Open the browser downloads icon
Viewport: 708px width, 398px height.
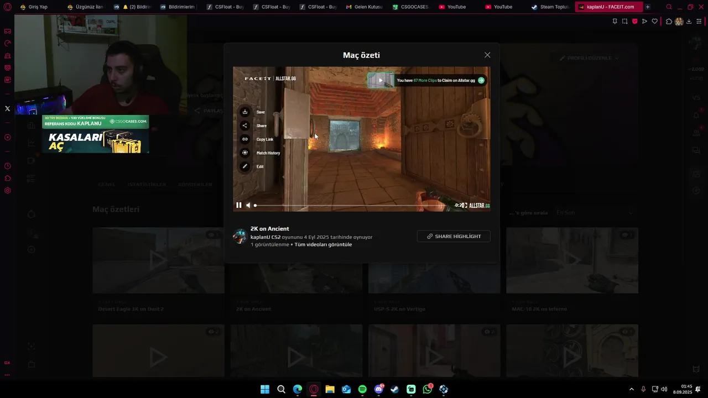click(689, 21)
